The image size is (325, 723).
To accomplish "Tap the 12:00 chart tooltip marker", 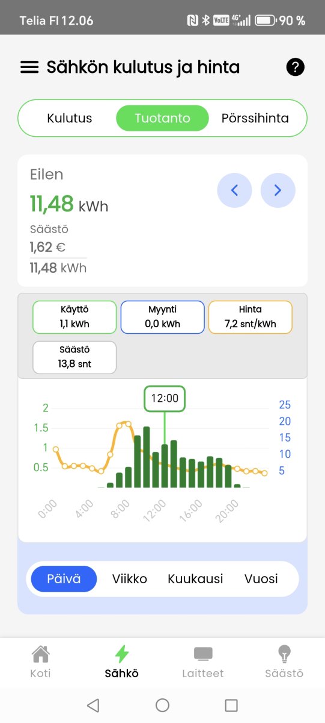I will pyautogui.click(x=165, y=398).
